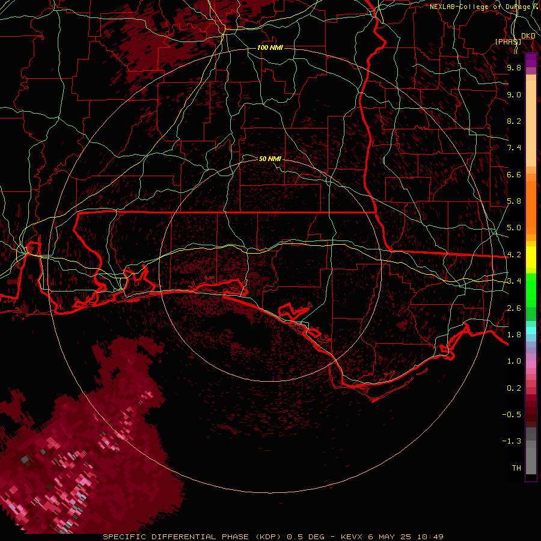Click the yellow segment of the color bar
The image size is (541, 541).
click(x=531, y=257)
